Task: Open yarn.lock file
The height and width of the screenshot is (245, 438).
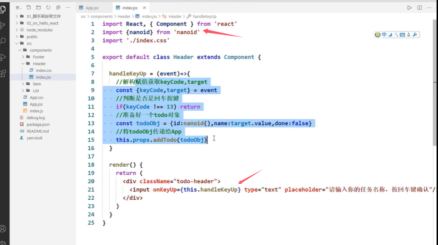Action: pos(34,138)
